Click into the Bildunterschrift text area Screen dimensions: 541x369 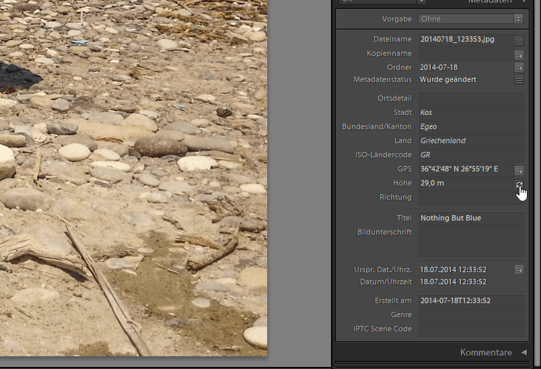pyautogui.click(x=470, y=241)
